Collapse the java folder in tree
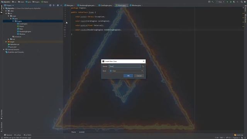Viewport: 247px width, 139px height. pyautogui.click(x=11, y=19)
